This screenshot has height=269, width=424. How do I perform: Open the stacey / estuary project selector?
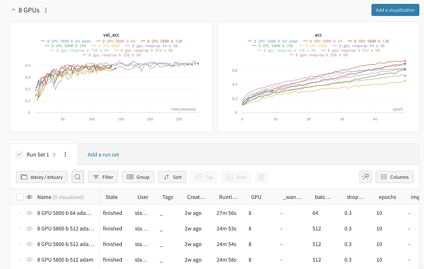(x=42, y=177)
